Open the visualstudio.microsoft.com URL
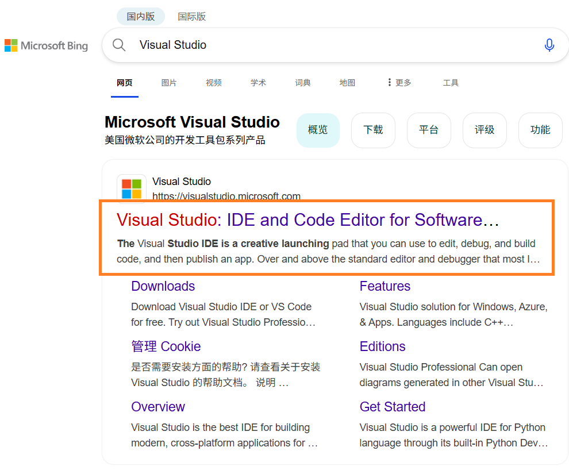The width and height of the screenshot is (569, 474). 226,196
